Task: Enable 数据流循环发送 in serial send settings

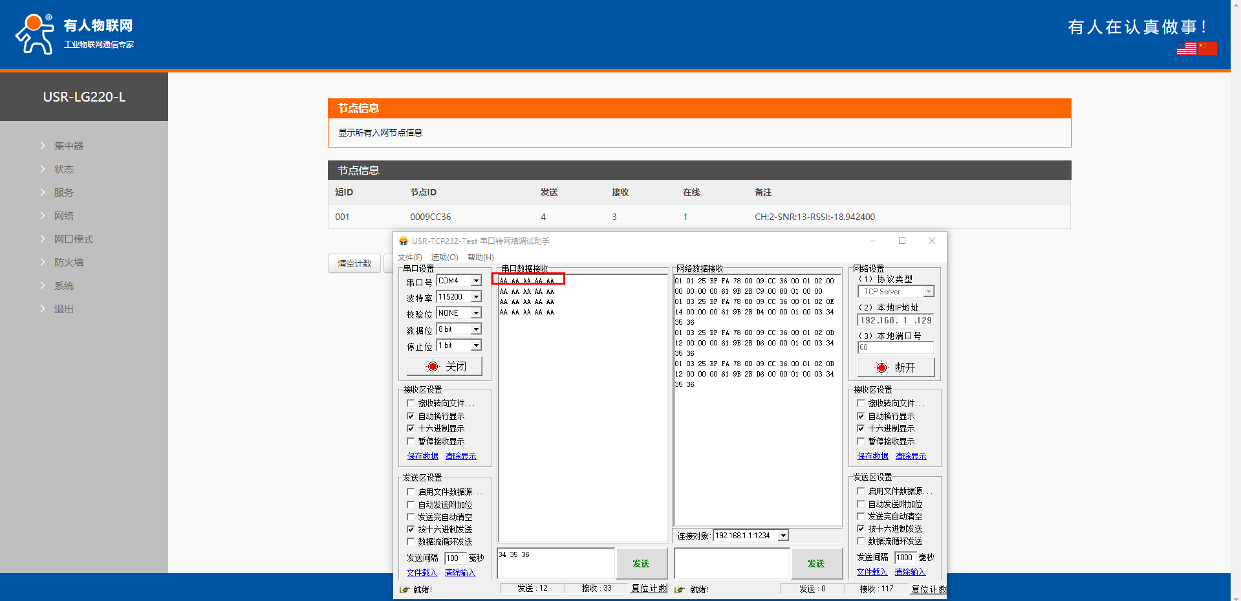Action: point(411,541)
